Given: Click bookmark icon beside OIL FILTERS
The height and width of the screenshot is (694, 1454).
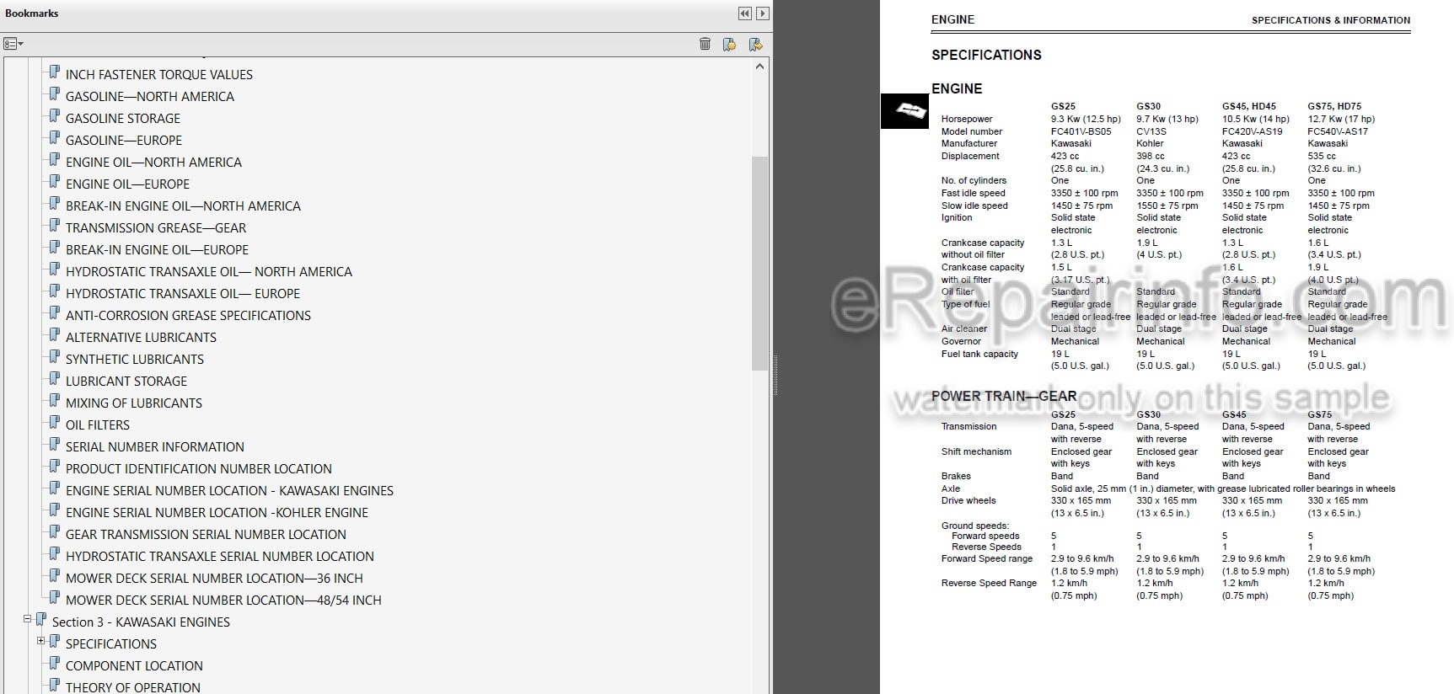Looking at the screenshot, I should click(x=55, y=423).
